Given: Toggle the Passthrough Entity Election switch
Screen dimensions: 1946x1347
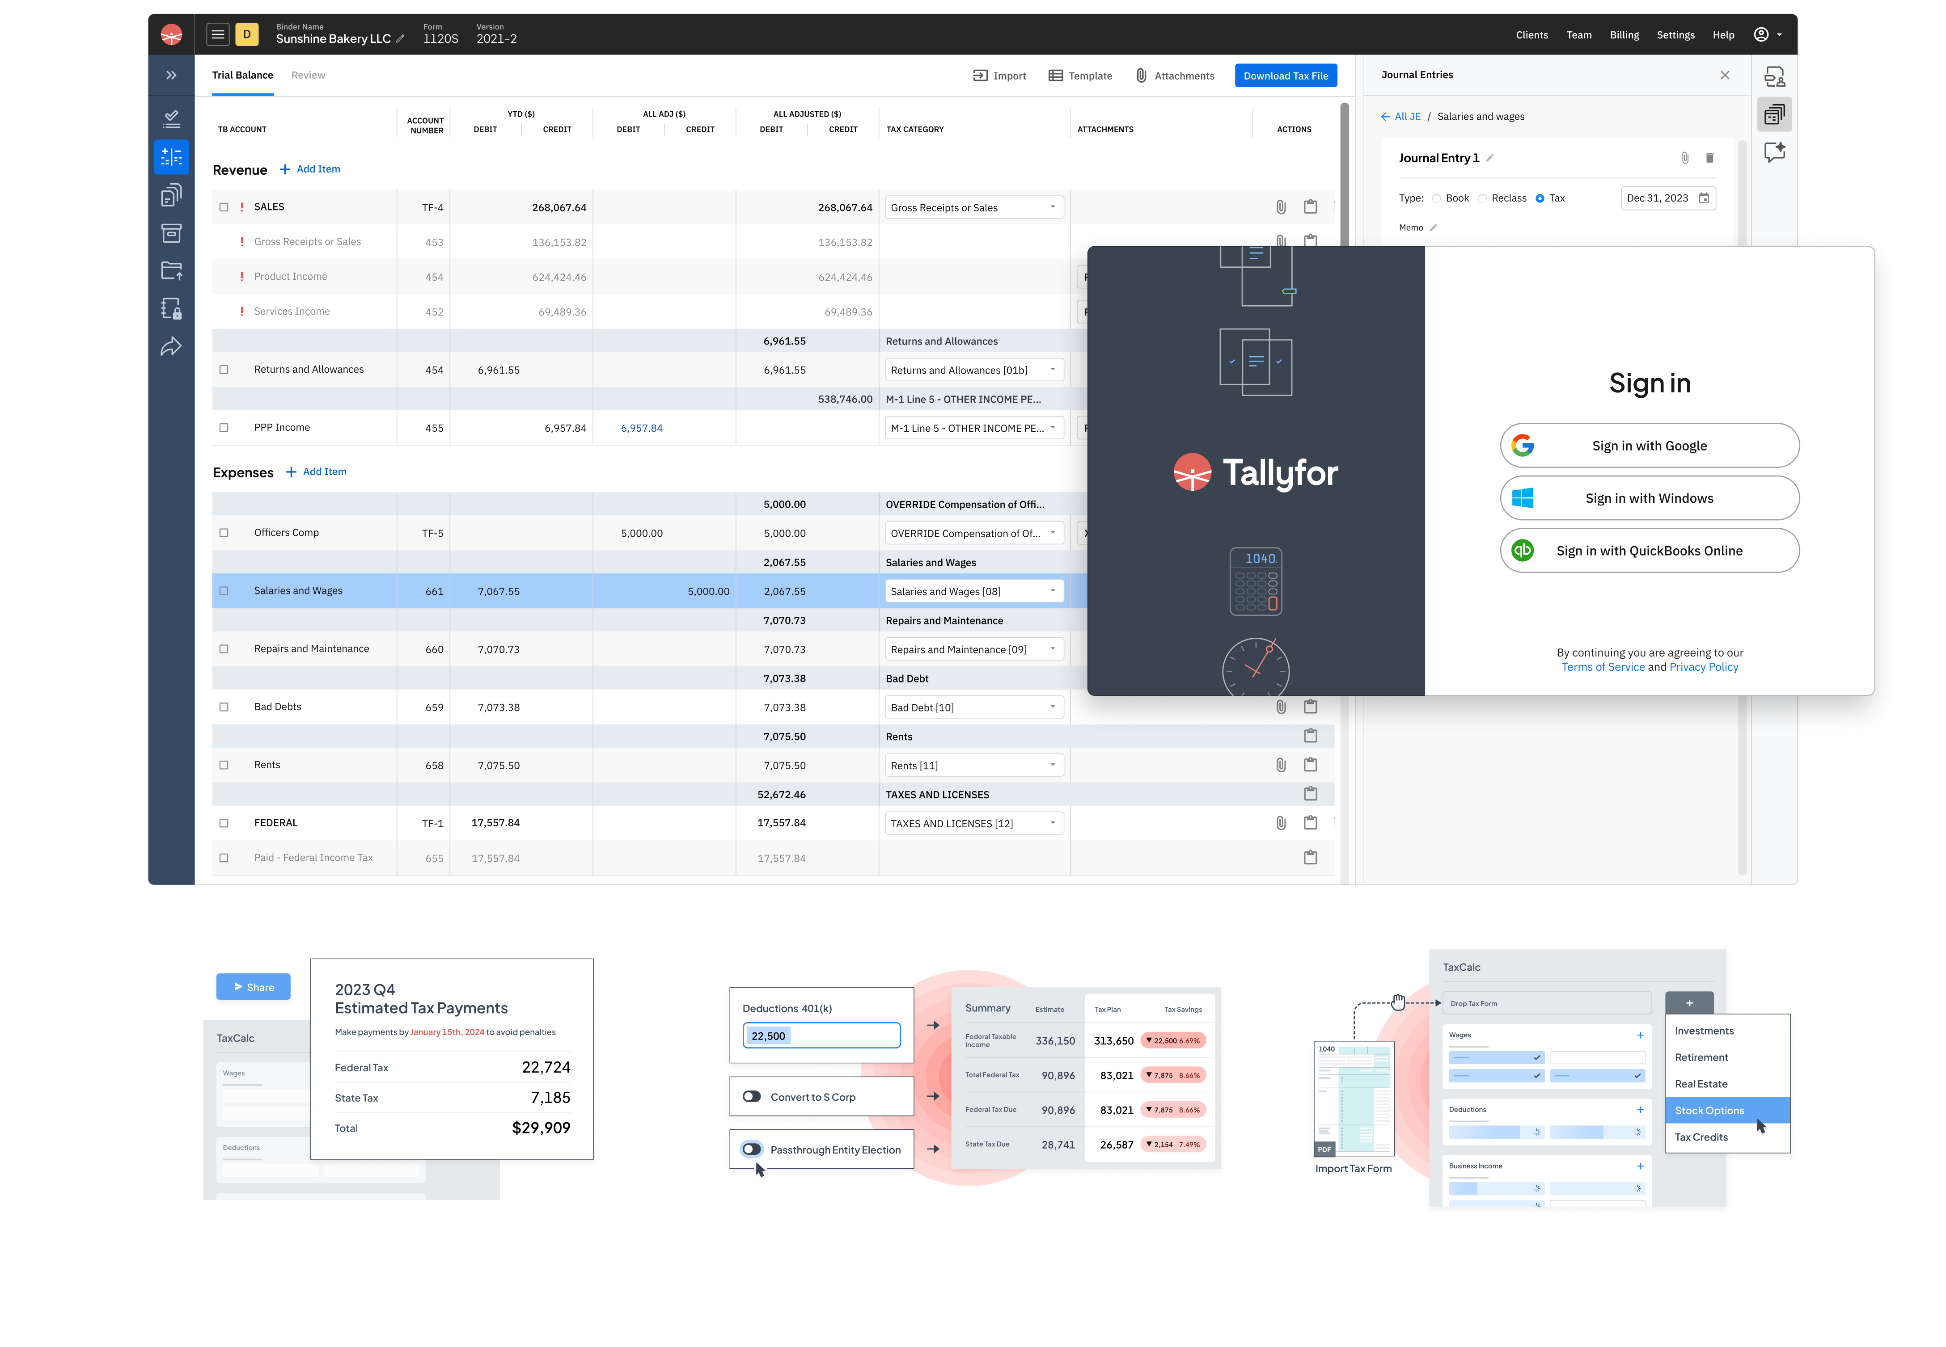Looking at the screenshot, I should [x=751, y=1149].
